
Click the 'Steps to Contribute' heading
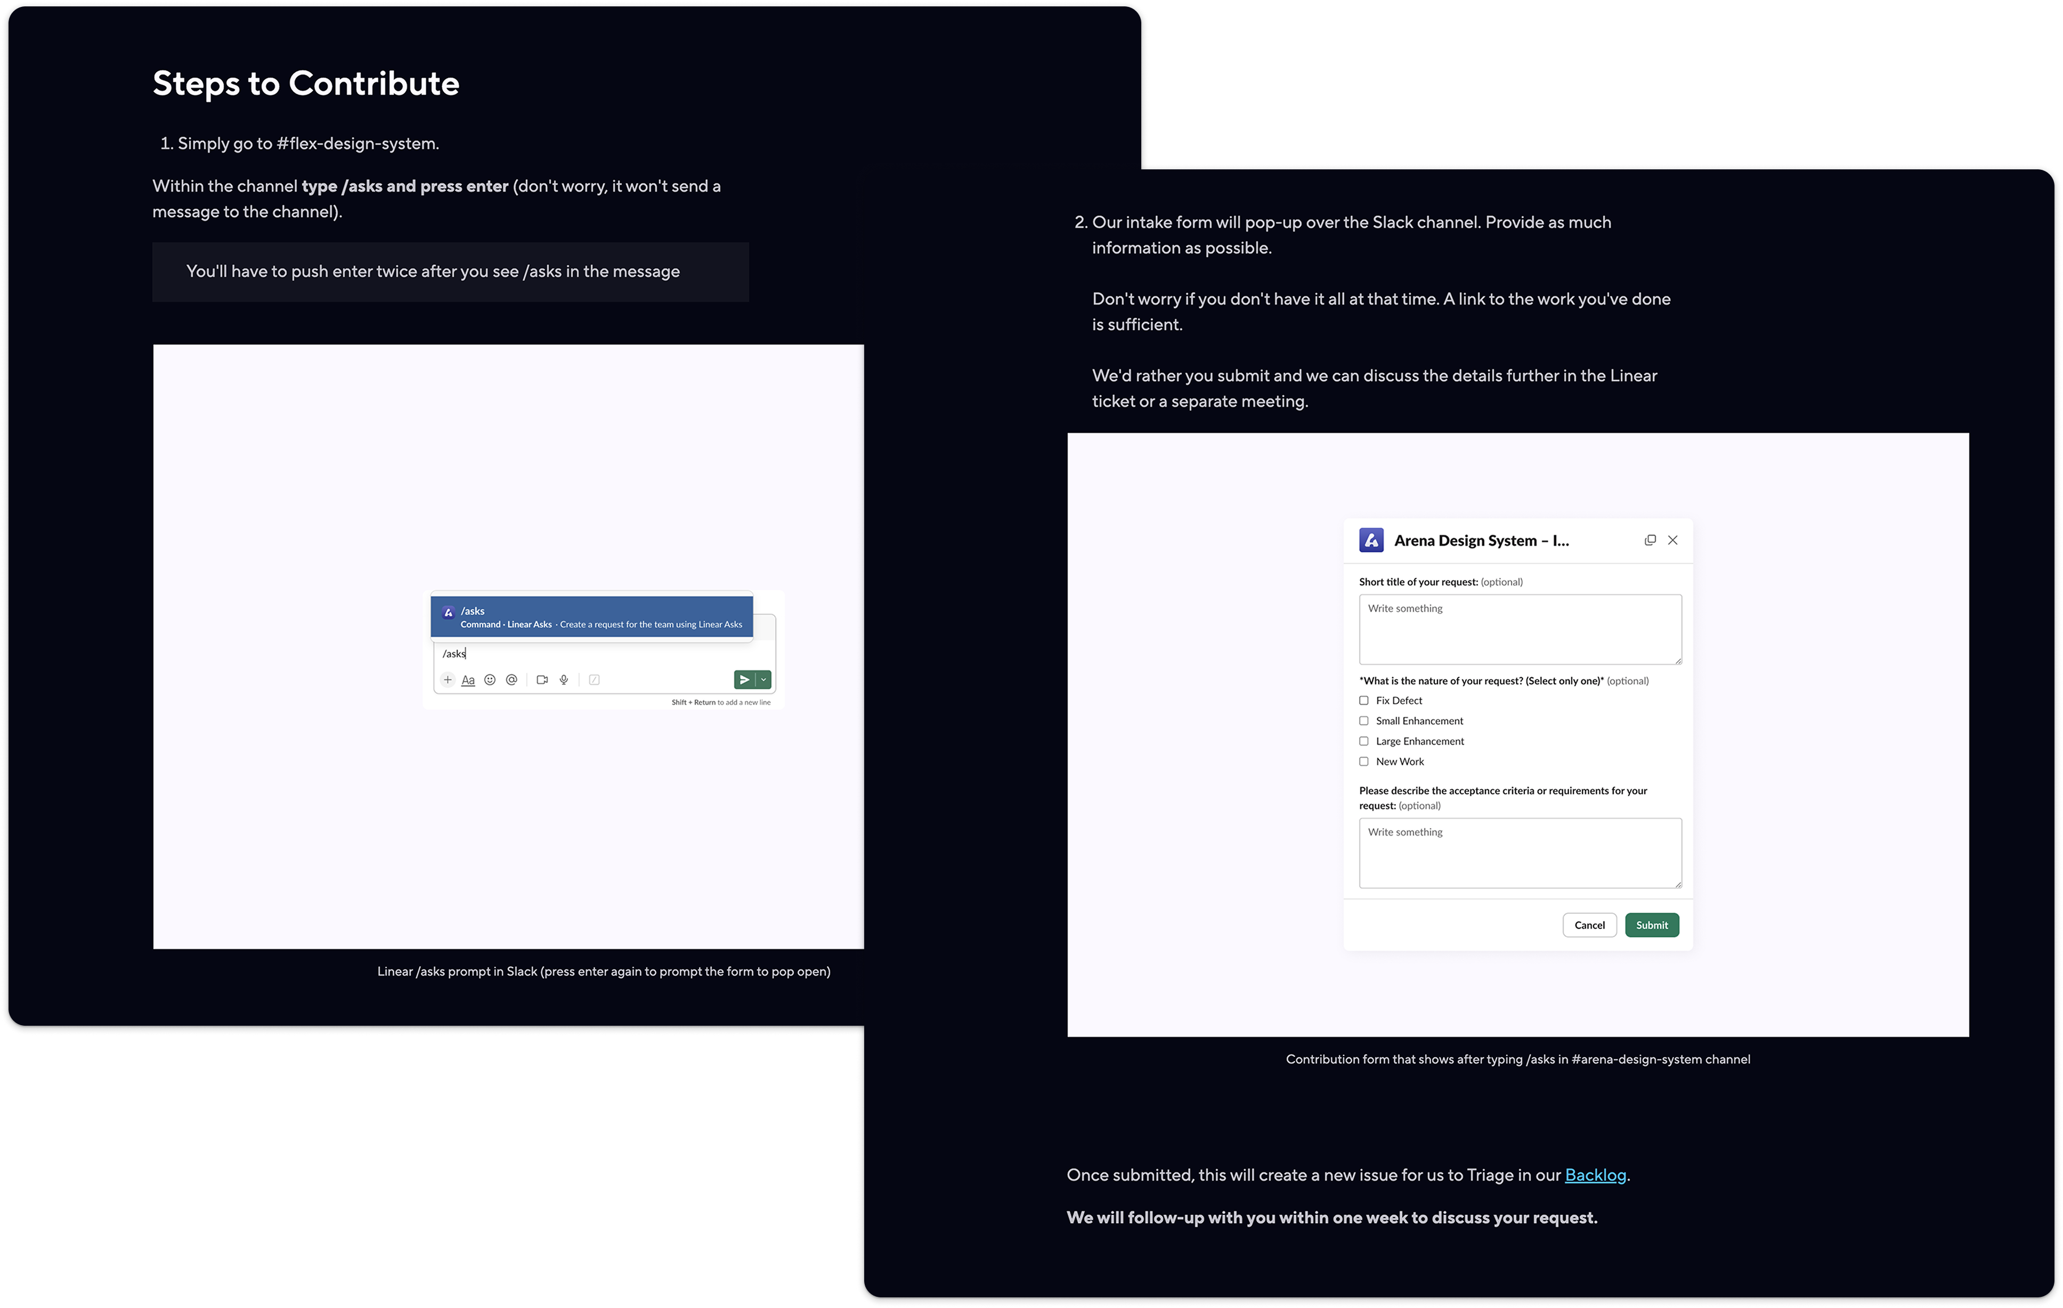point(306,84)
